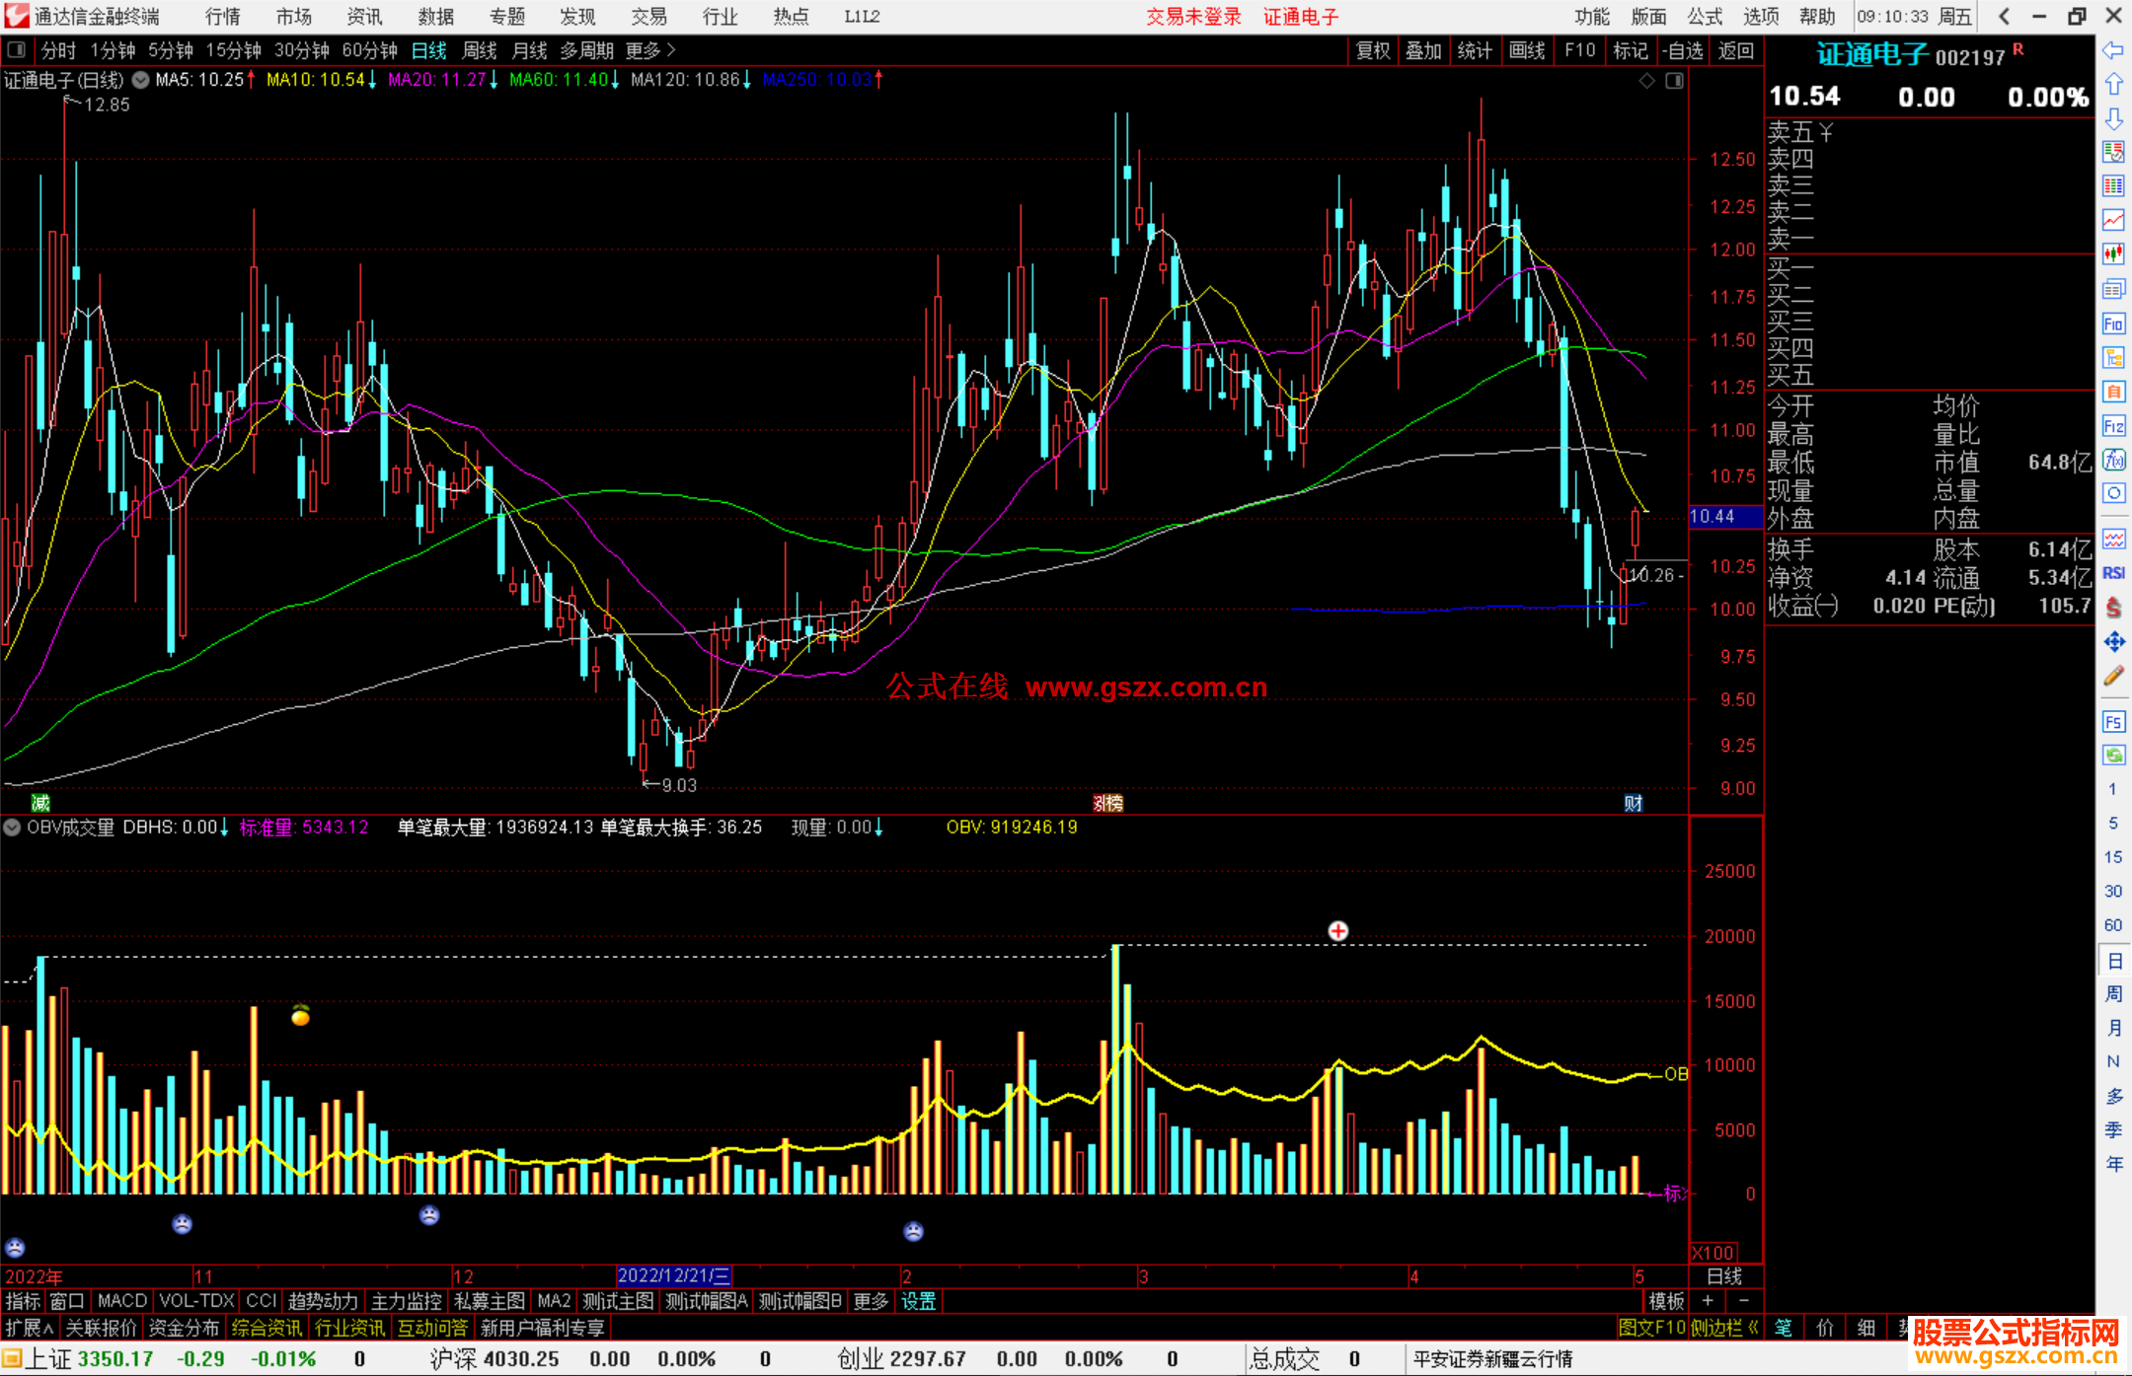
Task: Expand the 扩展 panel at bottom left
Action: pyautogui.click(x=29, y=1328)
